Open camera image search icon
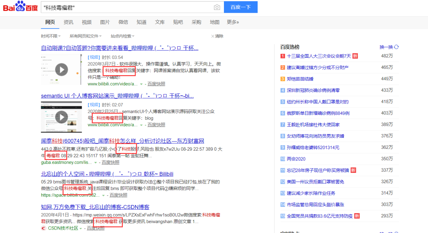Viewport: 428px width, 233px height. pyautogui.click(x=217, y=8)
